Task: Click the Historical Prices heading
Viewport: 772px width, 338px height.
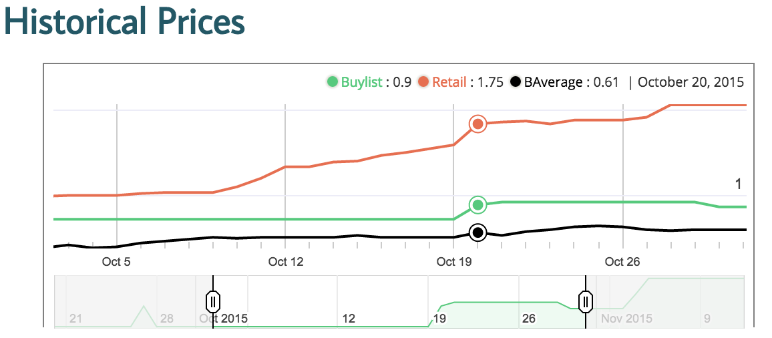Action: click(x=125, y=22)
